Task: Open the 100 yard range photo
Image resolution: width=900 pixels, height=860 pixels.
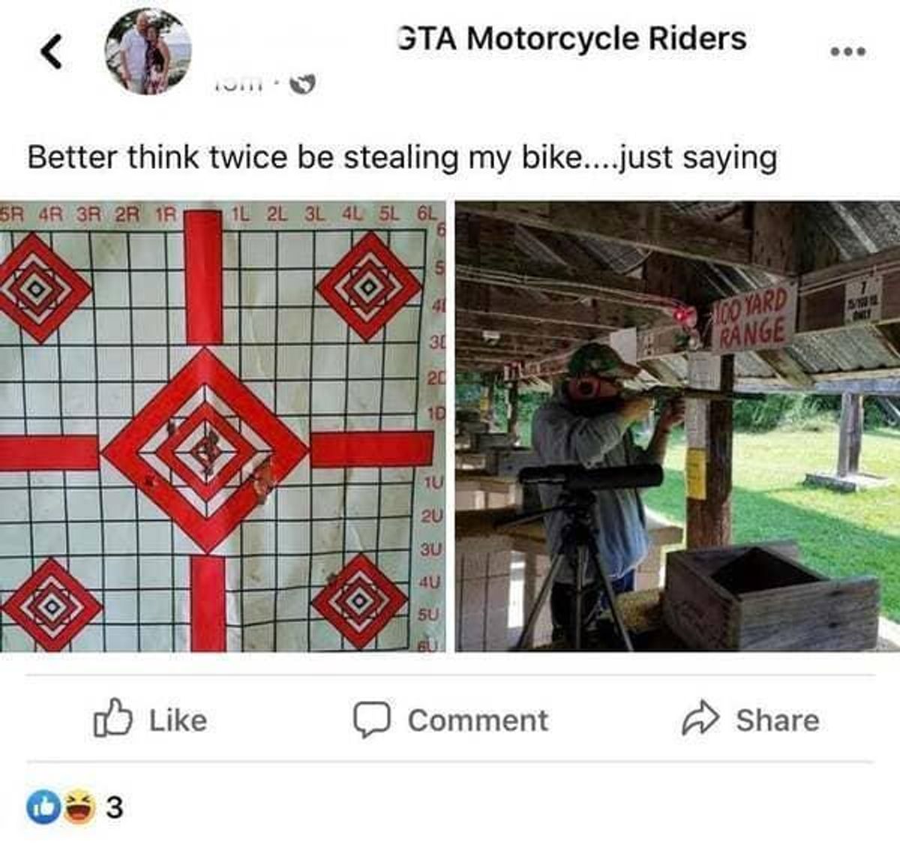Action: (677, 425)
